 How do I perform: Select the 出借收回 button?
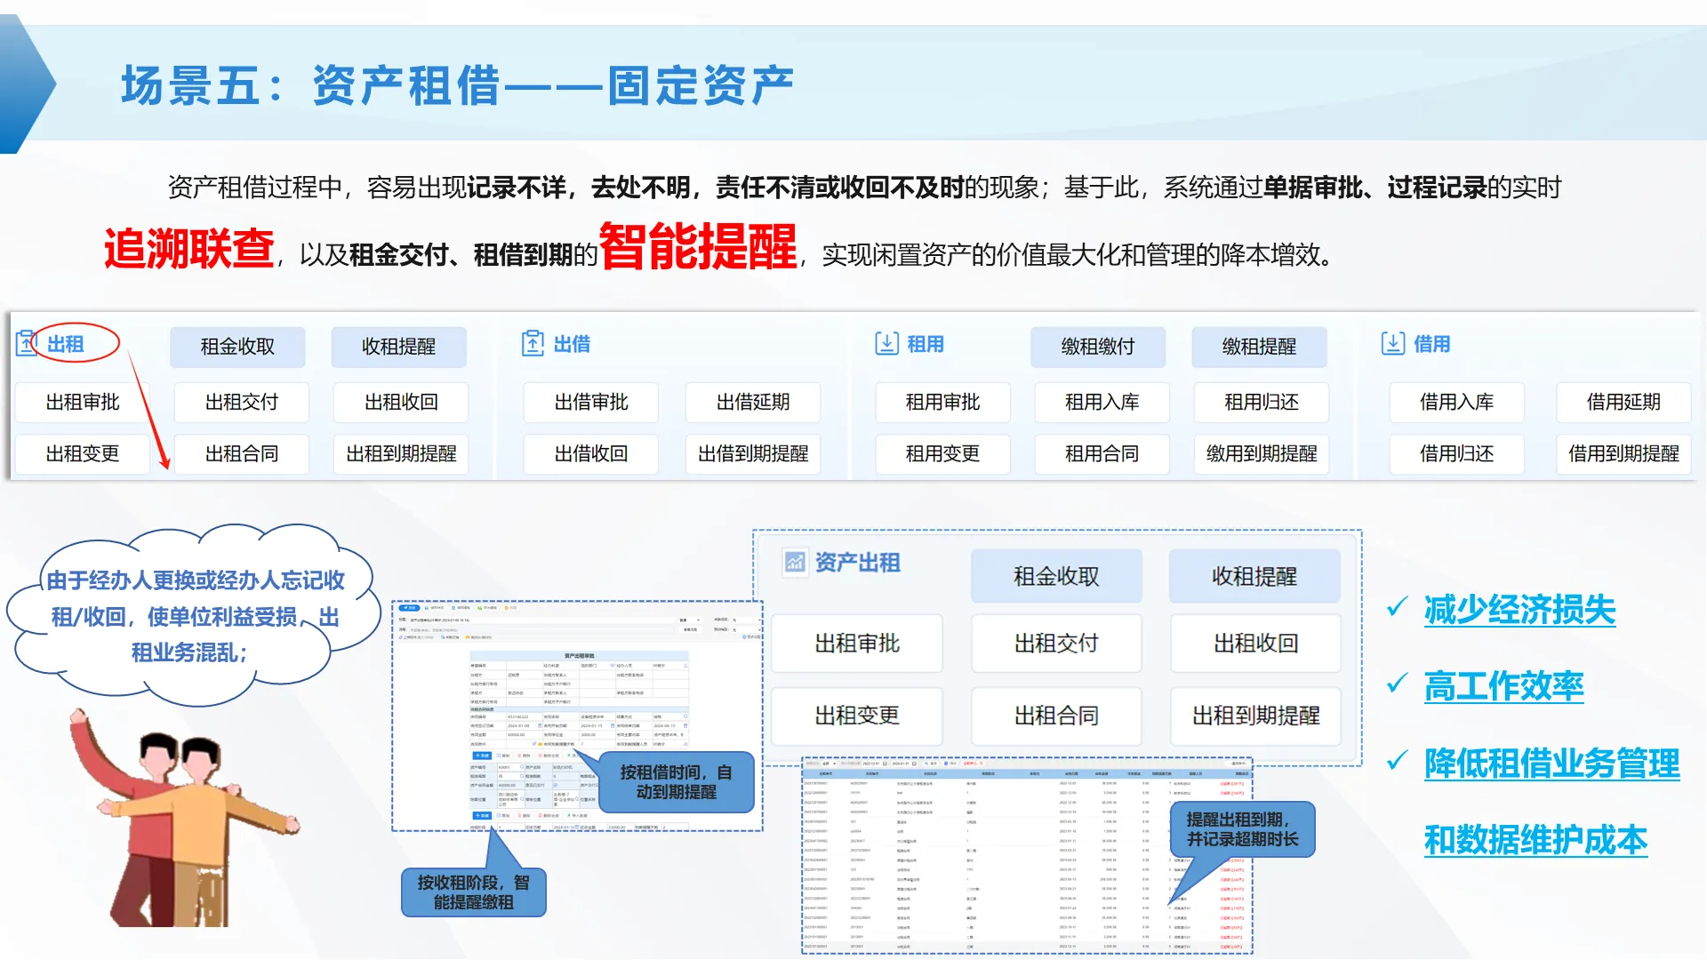(591, 454)
